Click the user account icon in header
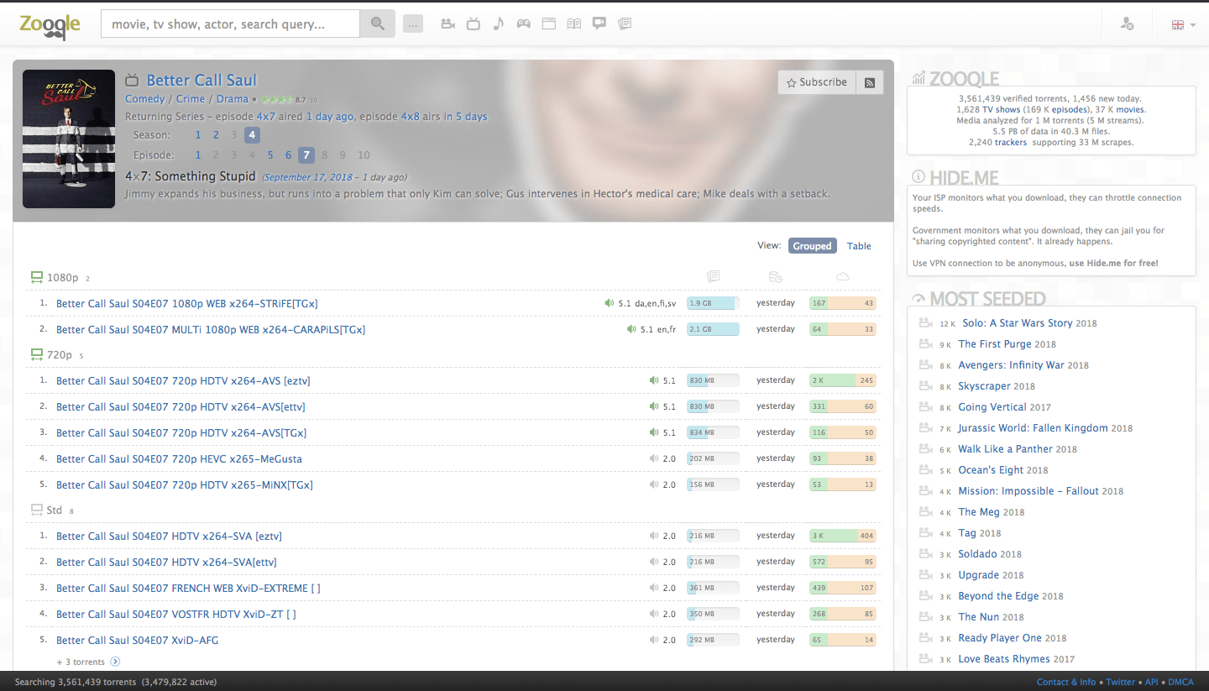 [1128, 24]
